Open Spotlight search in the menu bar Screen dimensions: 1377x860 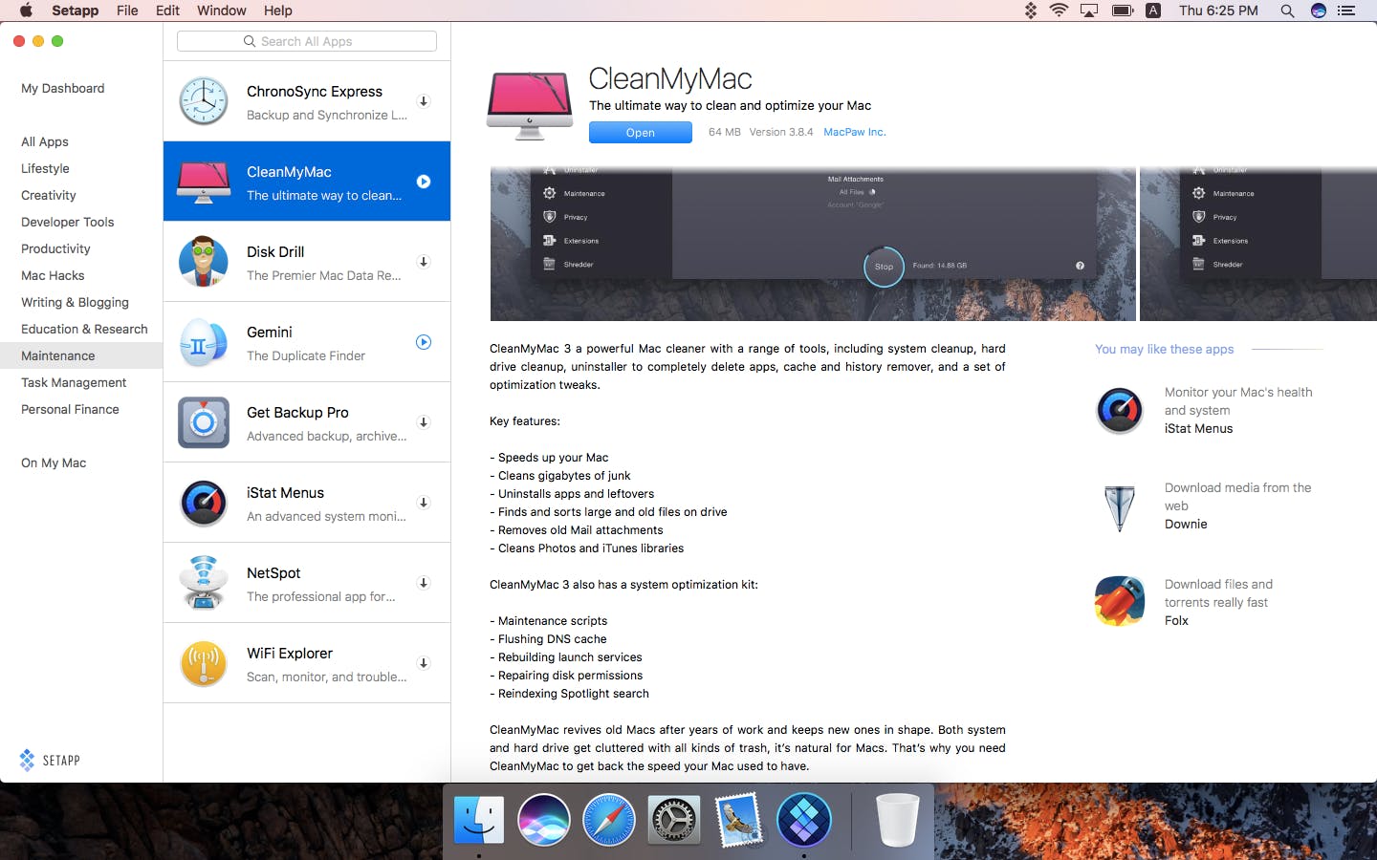pyautogui.click(x=1287, y=11)
